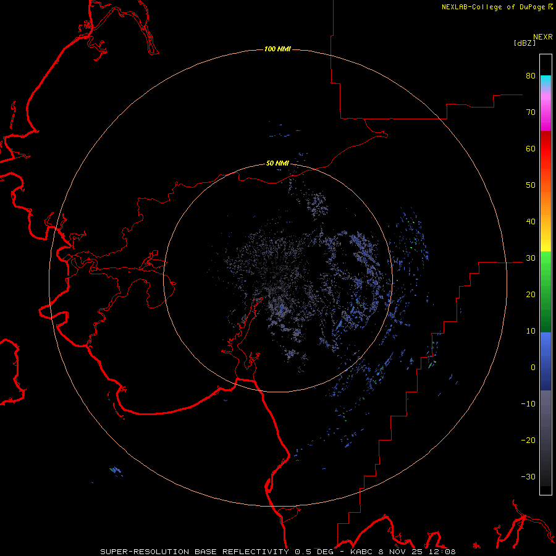The width and height of the screenshot is (556, 556).
Task: Click the 60 dBZ scale value
Action: point(531,148)
